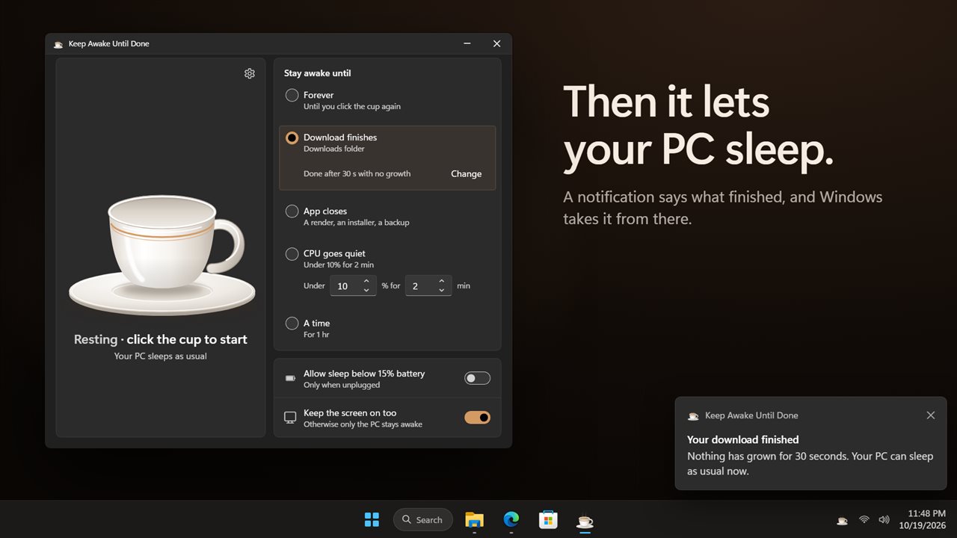The height and width of the screenshot is (538, 957).
Task: Click the coffee cup system tray icon
Action: [842, 520]
